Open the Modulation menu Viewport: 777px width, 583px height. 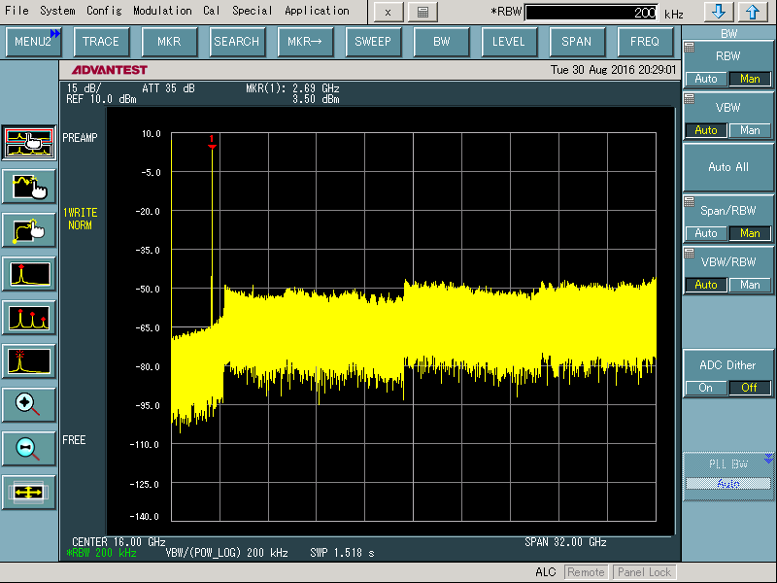point(162,11)
